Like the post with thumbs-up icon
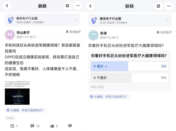The height and width of the screenshot is (131, 176). (x=54, y=126)
